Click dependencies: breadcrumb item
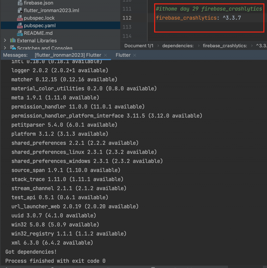Screen dimensions: 267x268 point(178,46)
